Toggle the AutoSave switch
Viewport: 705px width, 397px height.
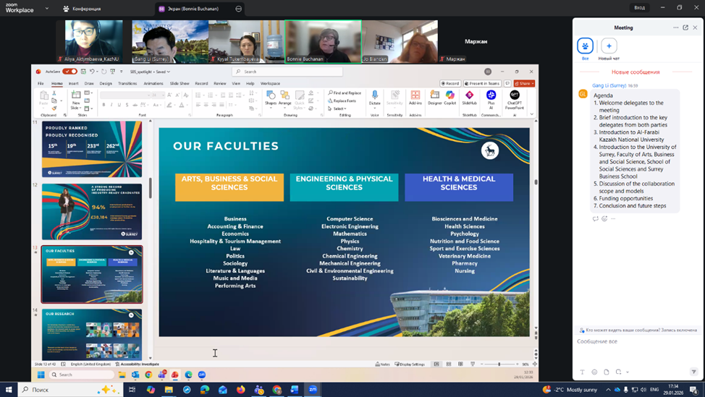(x=69, y=72)
